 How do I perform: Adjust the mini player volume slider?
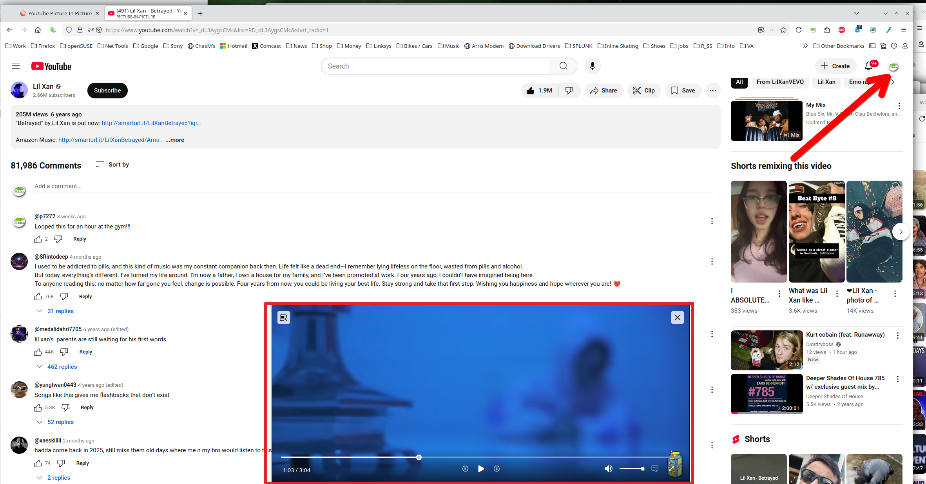click(x=631, y=469)
